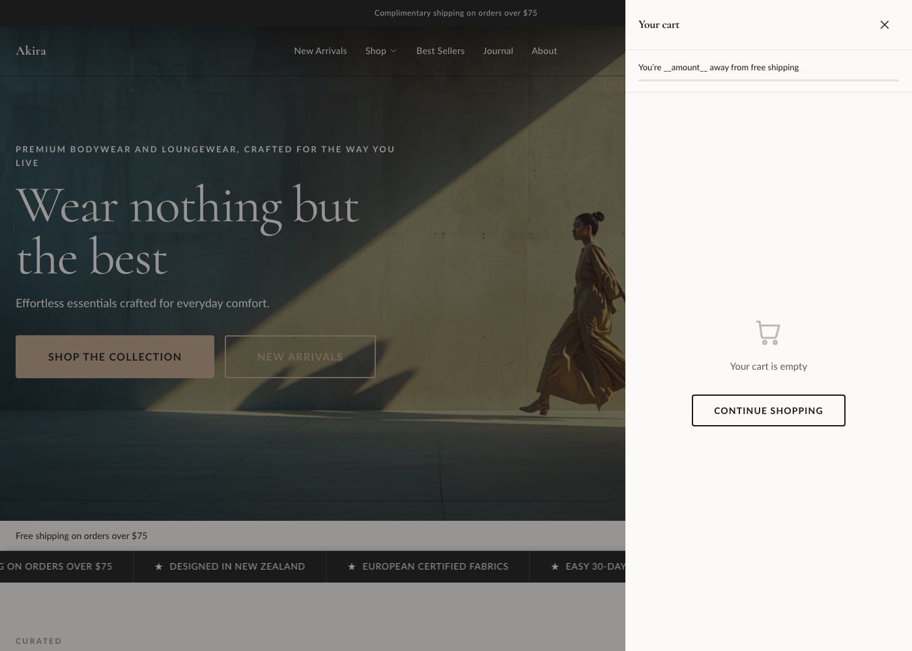The width and height of the screenshot is (912, 651).
Task: Click the 'Wear nothing but the best' headline
Action: 187,232
